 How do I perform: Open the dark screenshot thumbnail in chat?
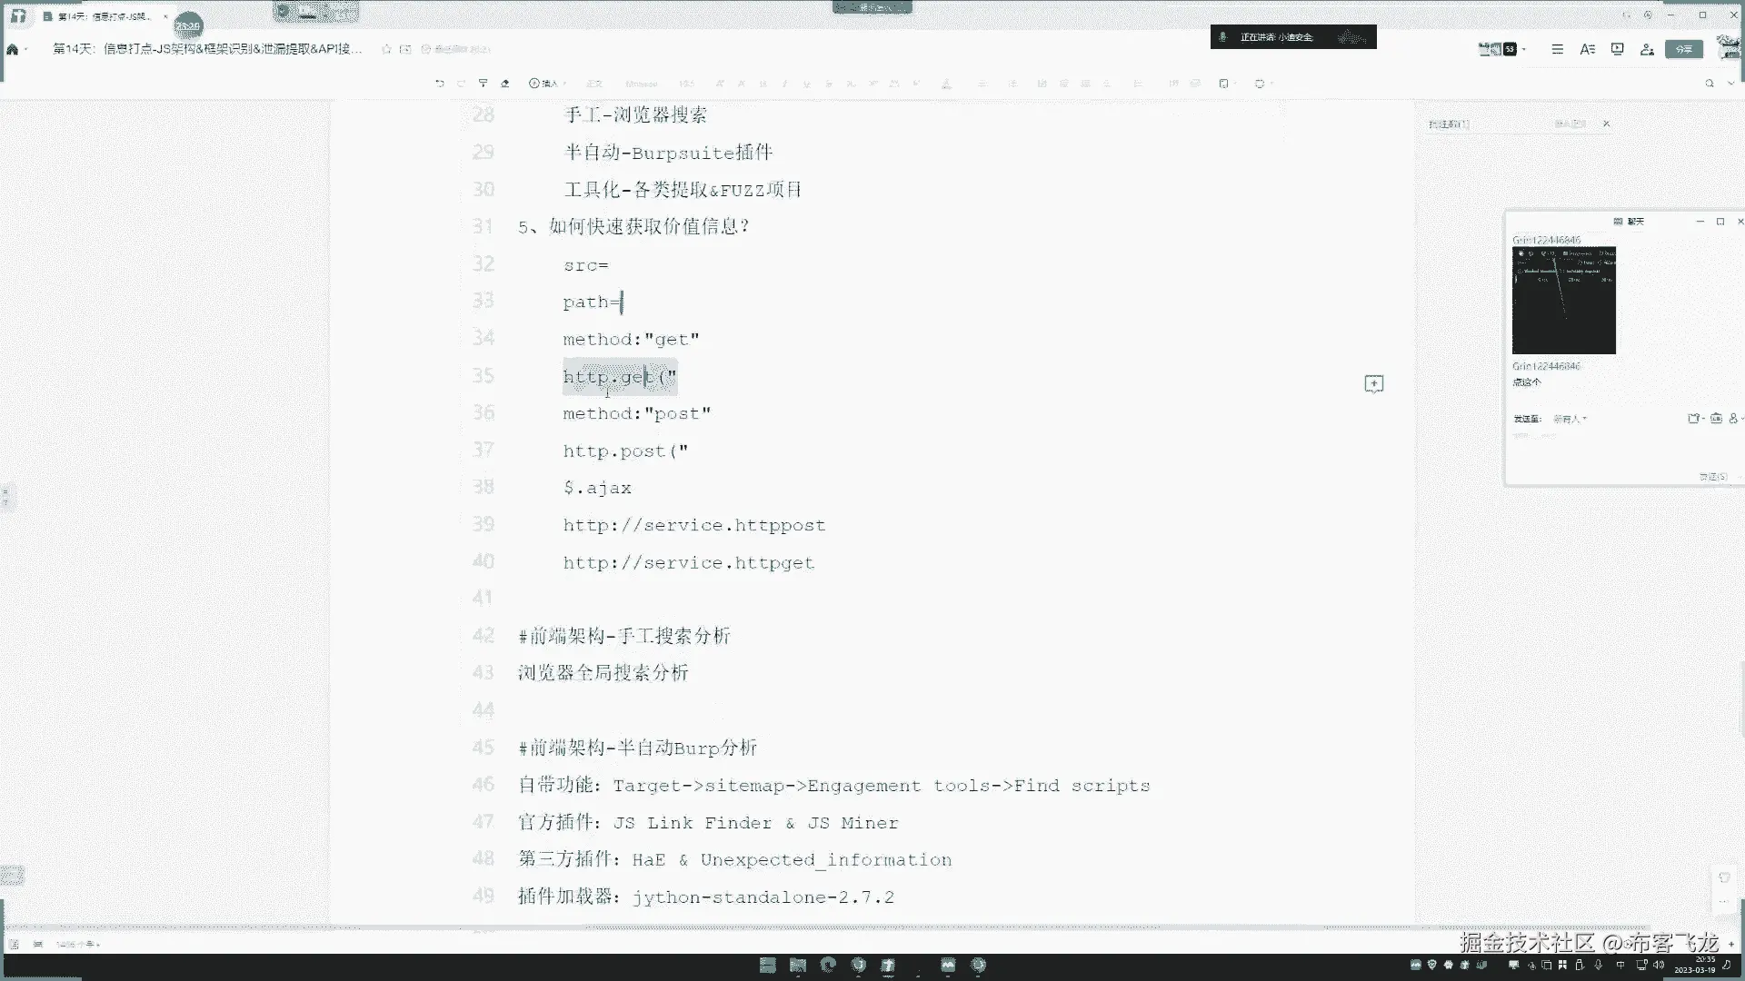coord(1563,300)
